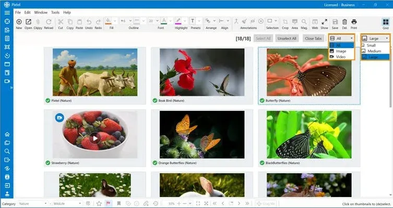The height and width of the screenshot is (208, 393).
Task: Open the Window menu
Action: click(x=41, y=12)
